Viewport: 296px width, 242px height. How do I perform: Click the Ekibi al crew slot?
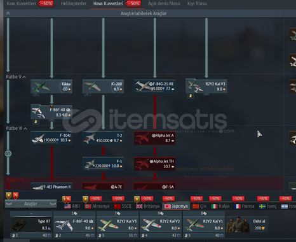pyautogui.click(x=247, y=225)
